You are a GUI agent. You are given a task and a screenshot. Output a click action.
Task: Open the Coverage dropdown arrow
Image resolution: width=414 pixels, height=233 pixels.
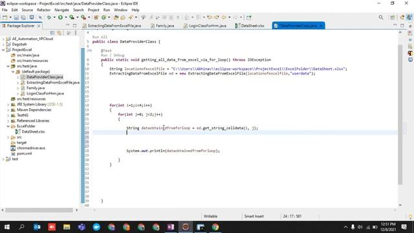pos(78,17)
